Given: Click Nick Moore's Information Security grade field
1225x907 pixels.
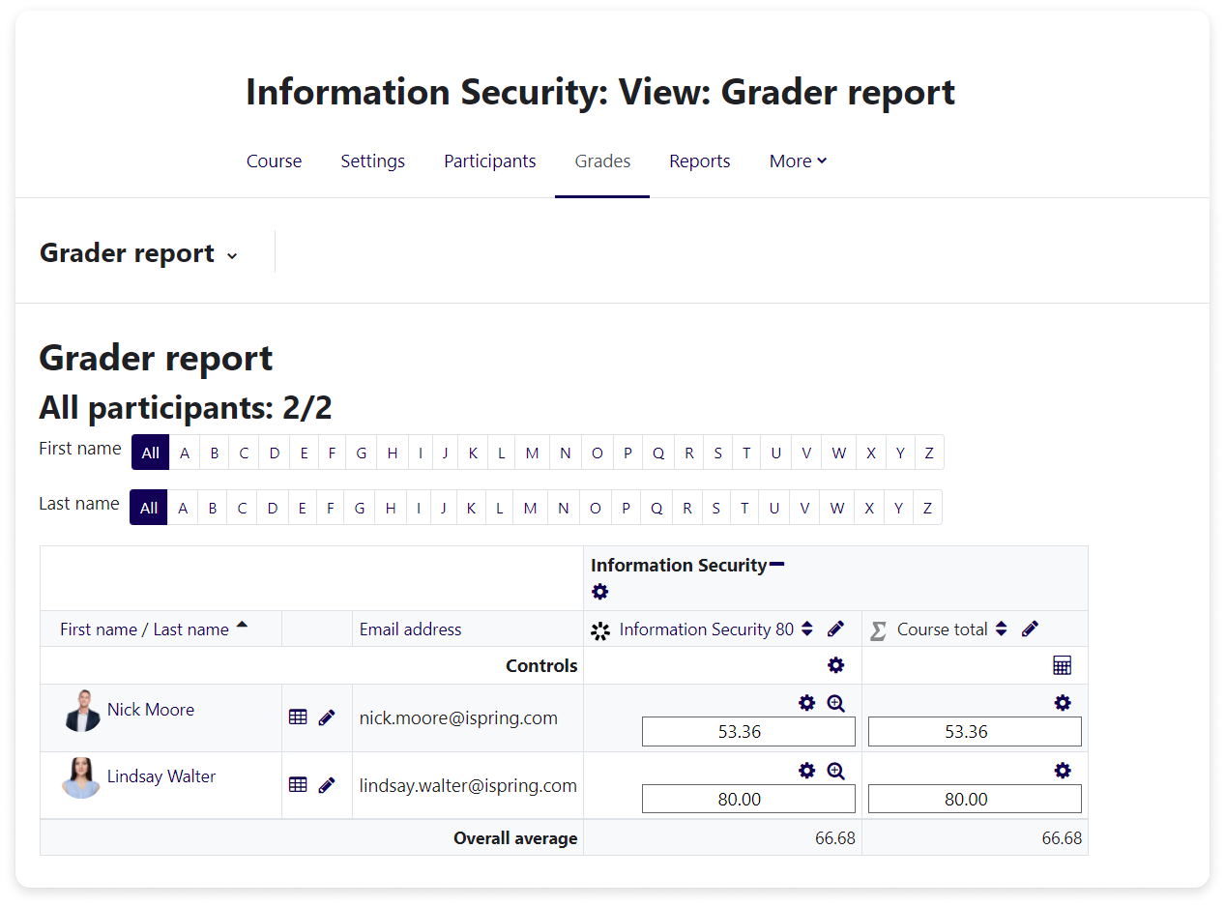Looking at the screenshot, I should [x=748, y=732].
